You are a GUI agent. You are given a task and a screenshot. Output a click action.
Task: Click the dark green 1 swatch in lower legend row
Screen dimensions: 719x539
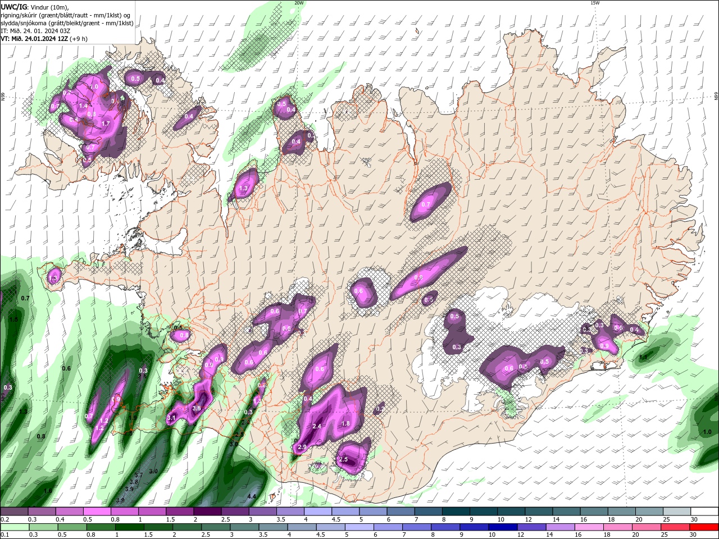pos(129,527)
